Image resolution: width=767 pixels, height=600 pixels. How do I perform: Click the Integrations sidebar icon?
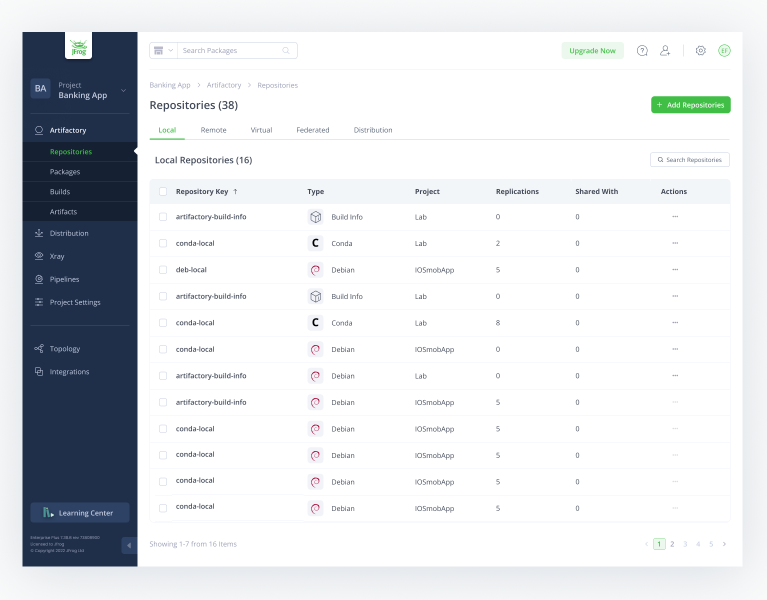pos(39,371)
